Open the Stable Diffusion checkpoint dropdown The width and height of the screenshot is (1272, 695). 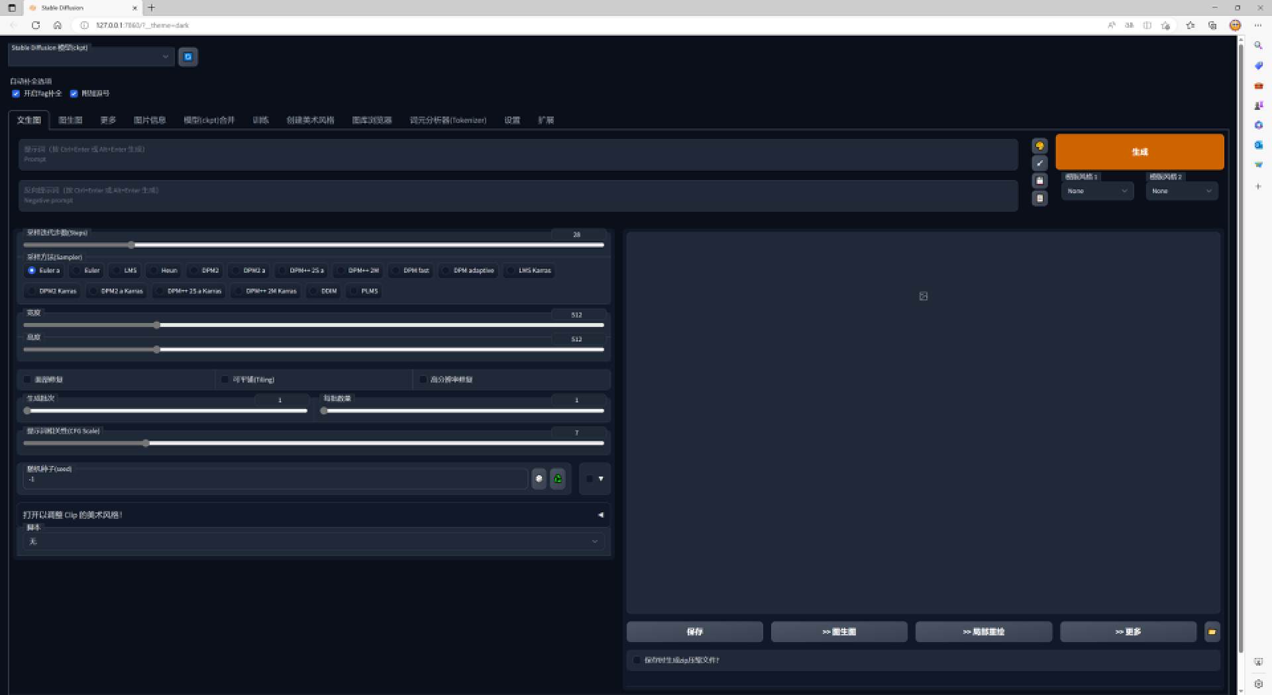[91, 57]
